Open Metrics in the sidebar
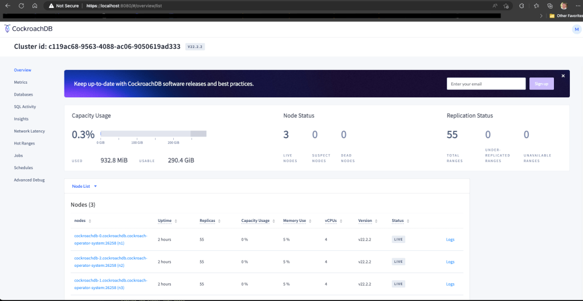Image resolution: width=583 pixels, height=301 pixels. tap(21, 83)
